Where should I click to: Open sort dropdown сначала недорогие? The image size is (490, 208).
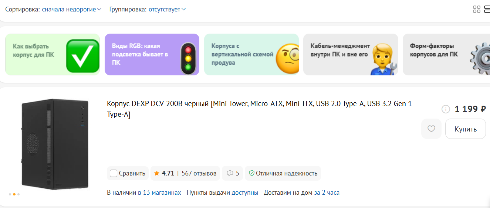[71, 9]
